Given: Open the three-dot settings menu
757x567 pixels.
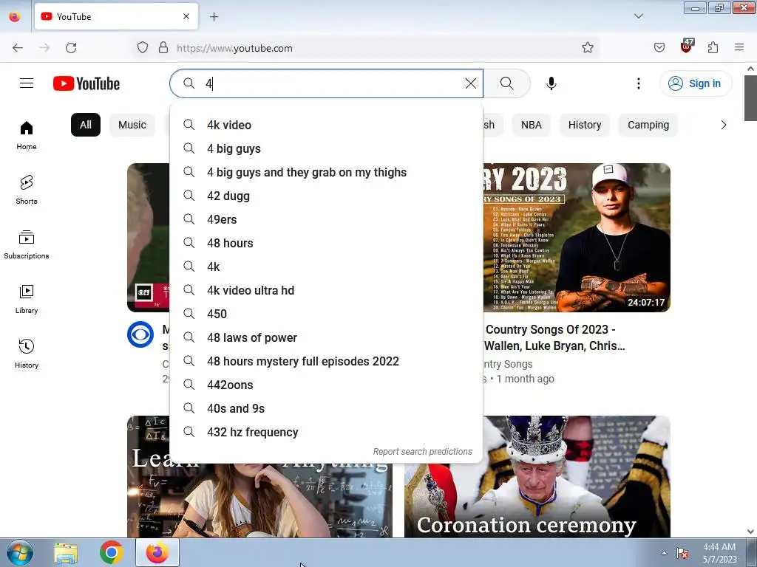Looking at the screenshot, I should pos(638,83).
